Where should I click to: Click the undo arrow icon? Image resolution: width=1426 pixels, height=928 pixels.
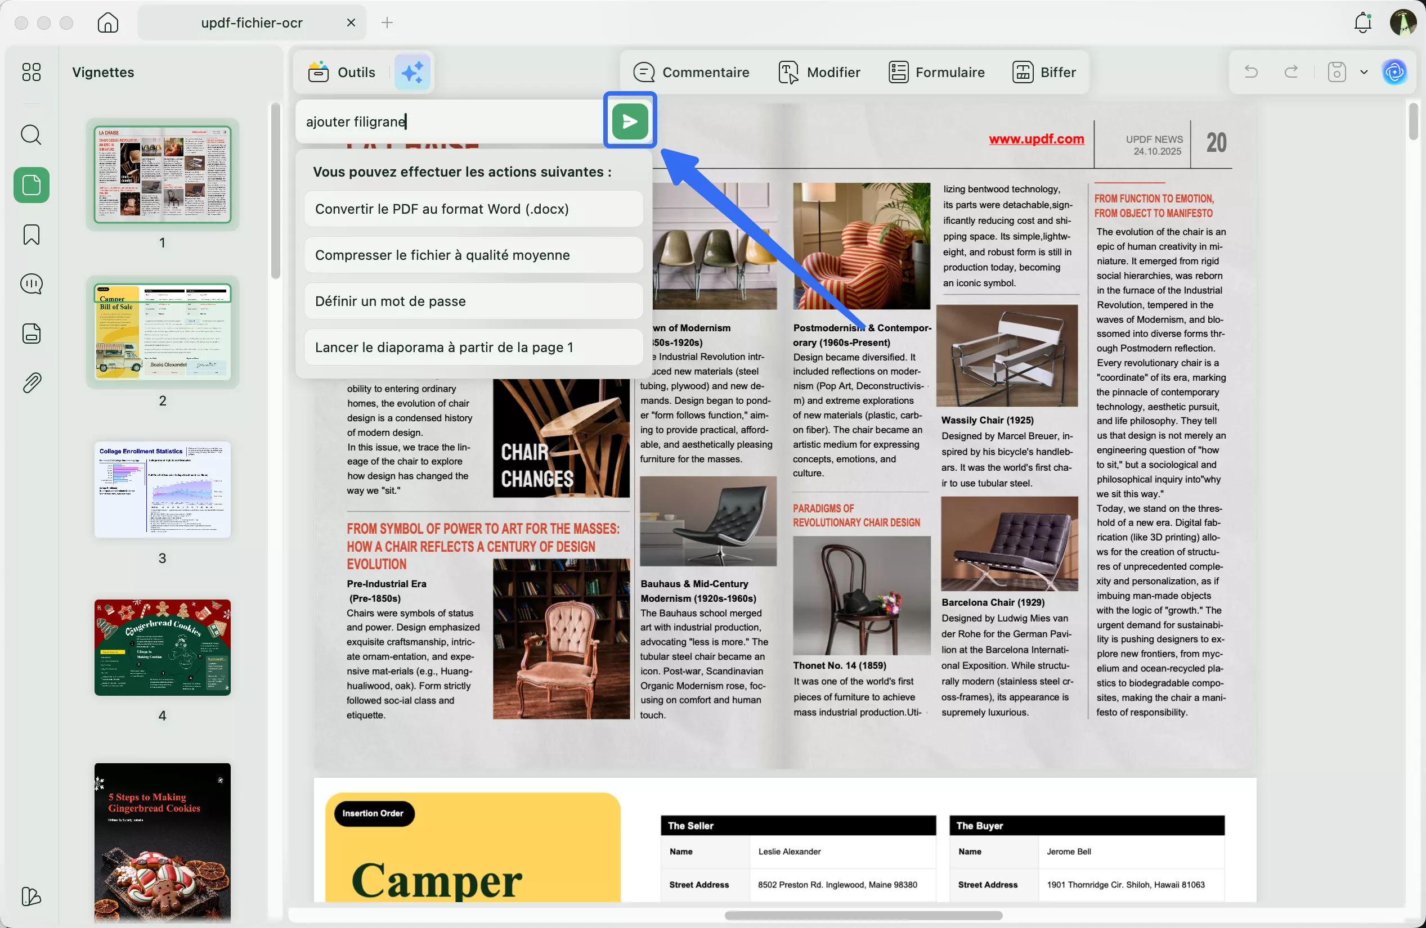1251,72
